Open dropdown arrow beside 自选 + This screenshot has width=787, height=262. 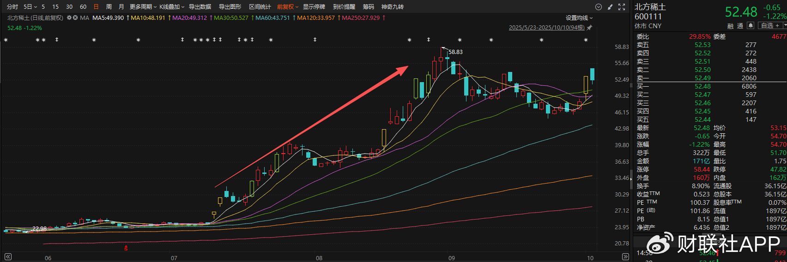click(785, 25)
